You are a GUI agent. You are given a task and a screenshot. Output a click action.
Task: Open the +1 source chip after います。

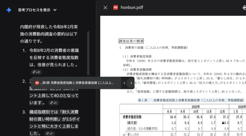53,103
